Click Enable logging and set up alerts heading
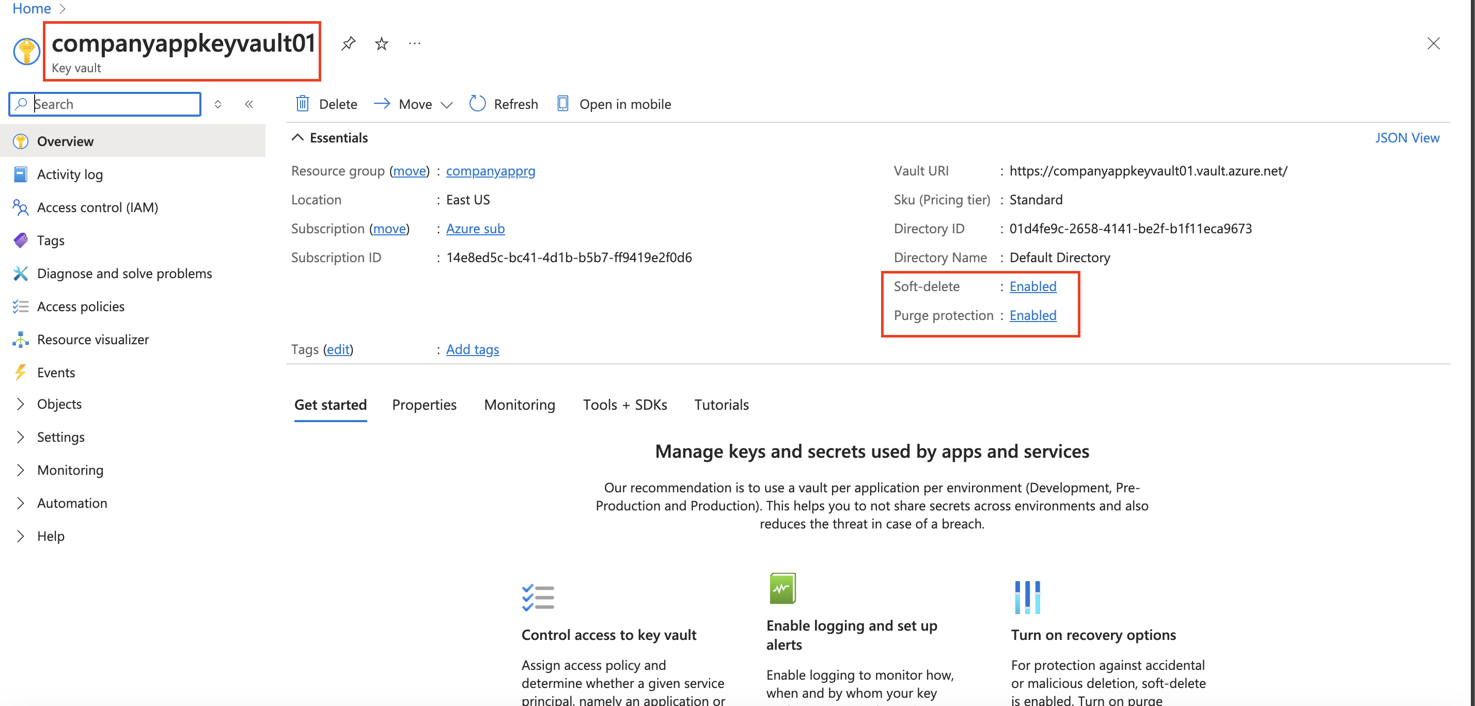The width and height of the screenshot is (1475, 706). coord(852,634)
